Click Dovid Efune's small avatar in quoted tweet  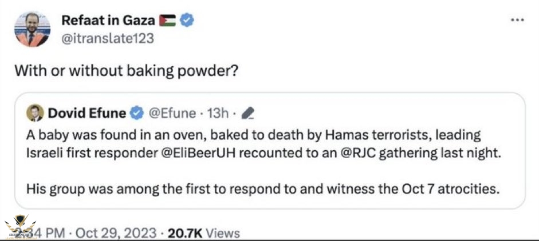pos(34,113)
